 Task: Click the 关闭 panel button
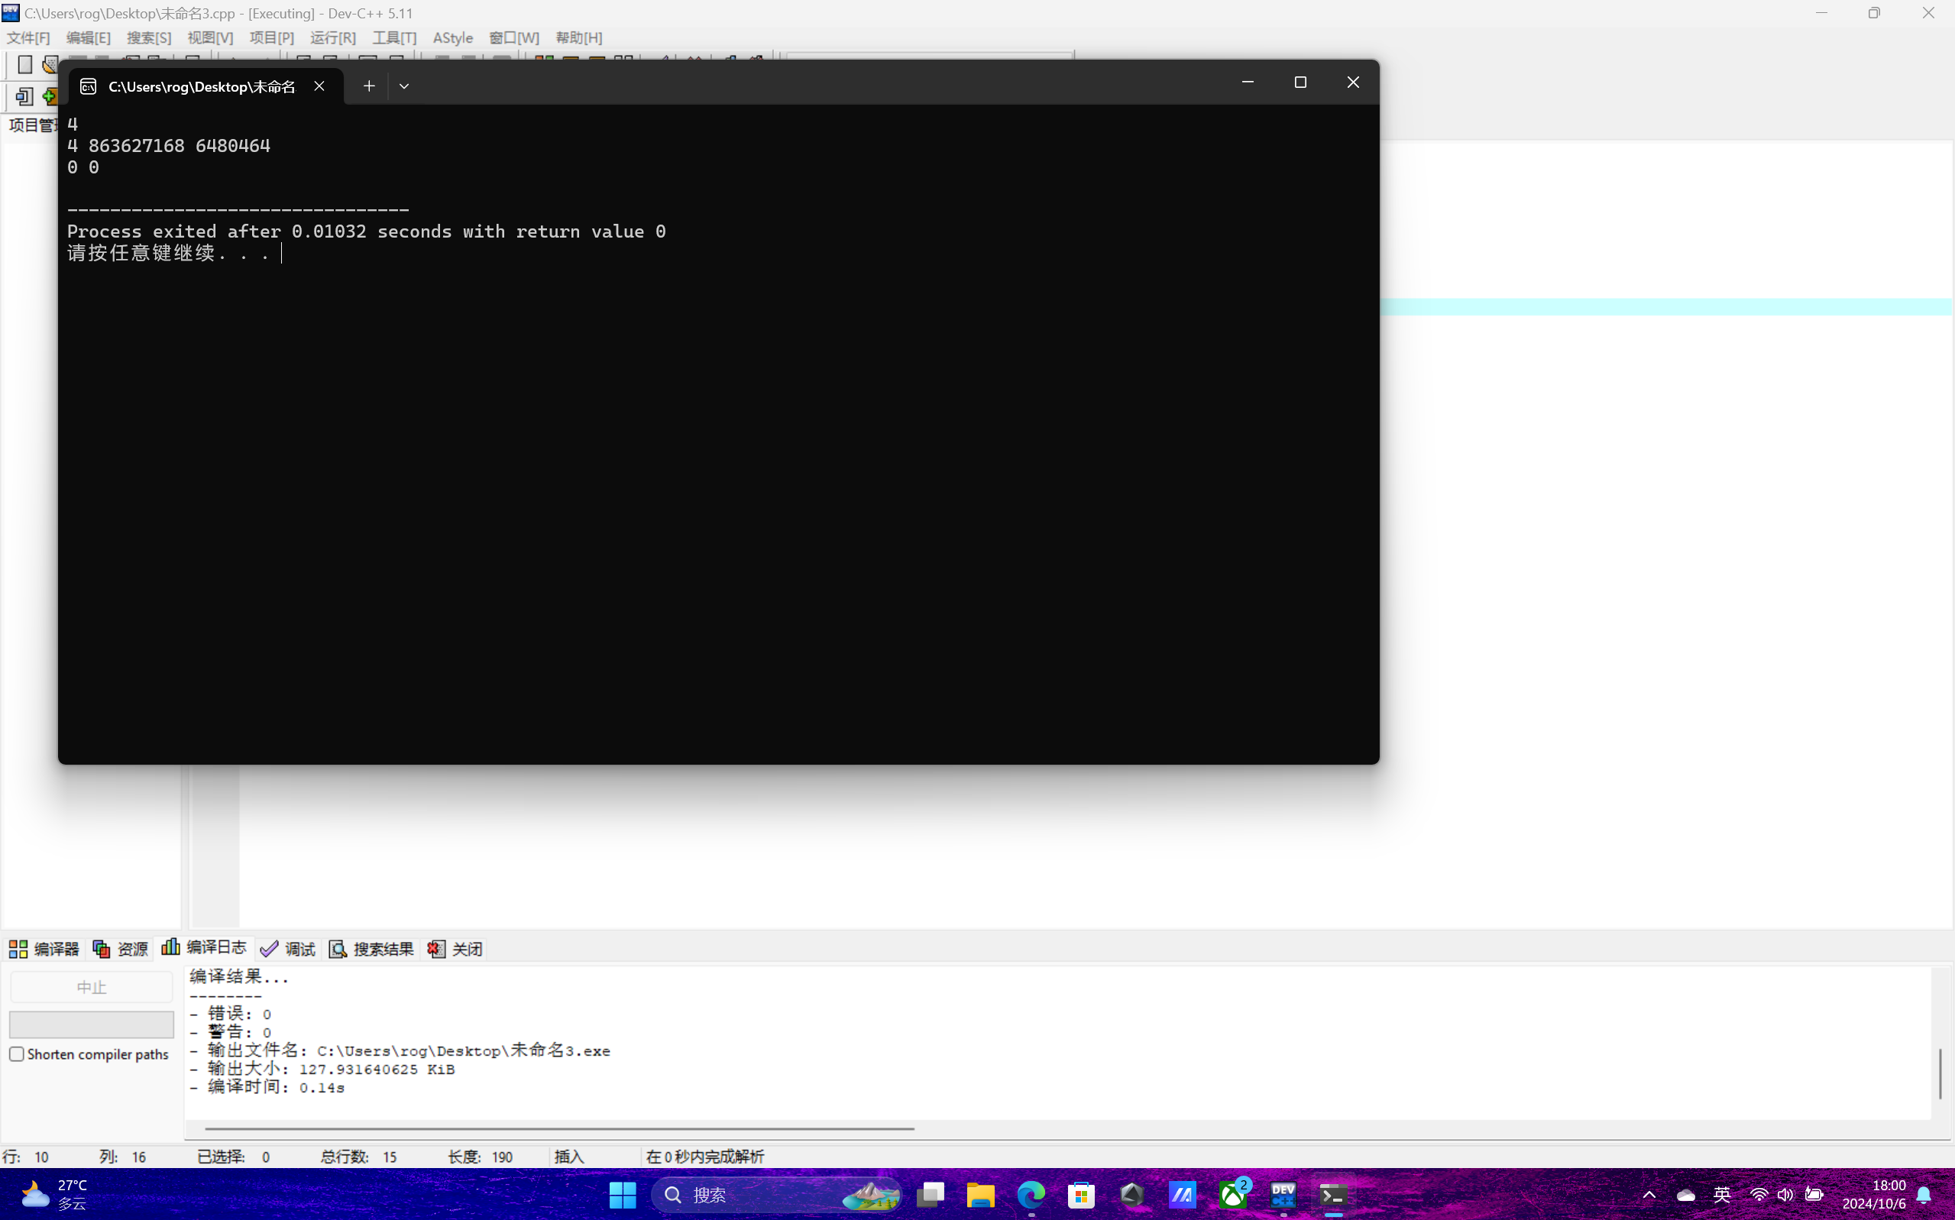(456, 949)
